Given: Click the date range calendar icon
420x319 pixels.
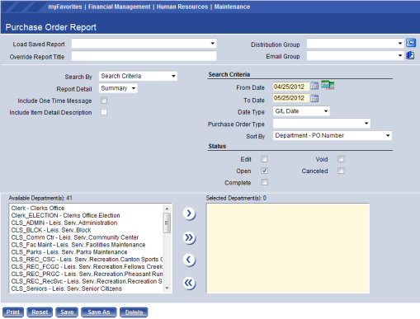Looking at the screenshot, I should [x=328, y=85].
